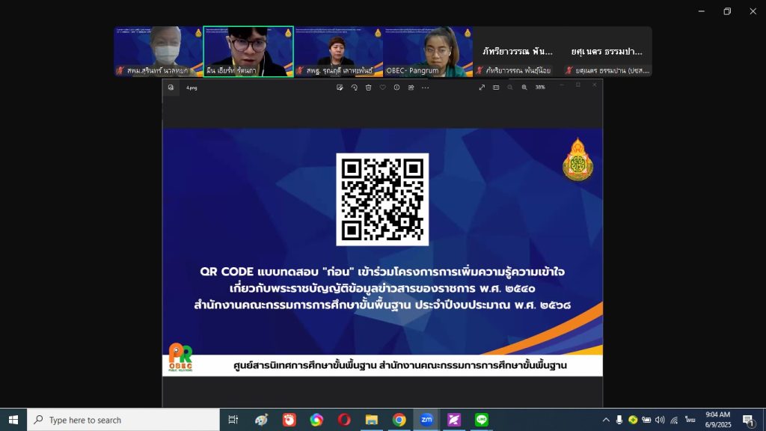Open network settings from the Wi-Fi icon

tap(674, 420)
